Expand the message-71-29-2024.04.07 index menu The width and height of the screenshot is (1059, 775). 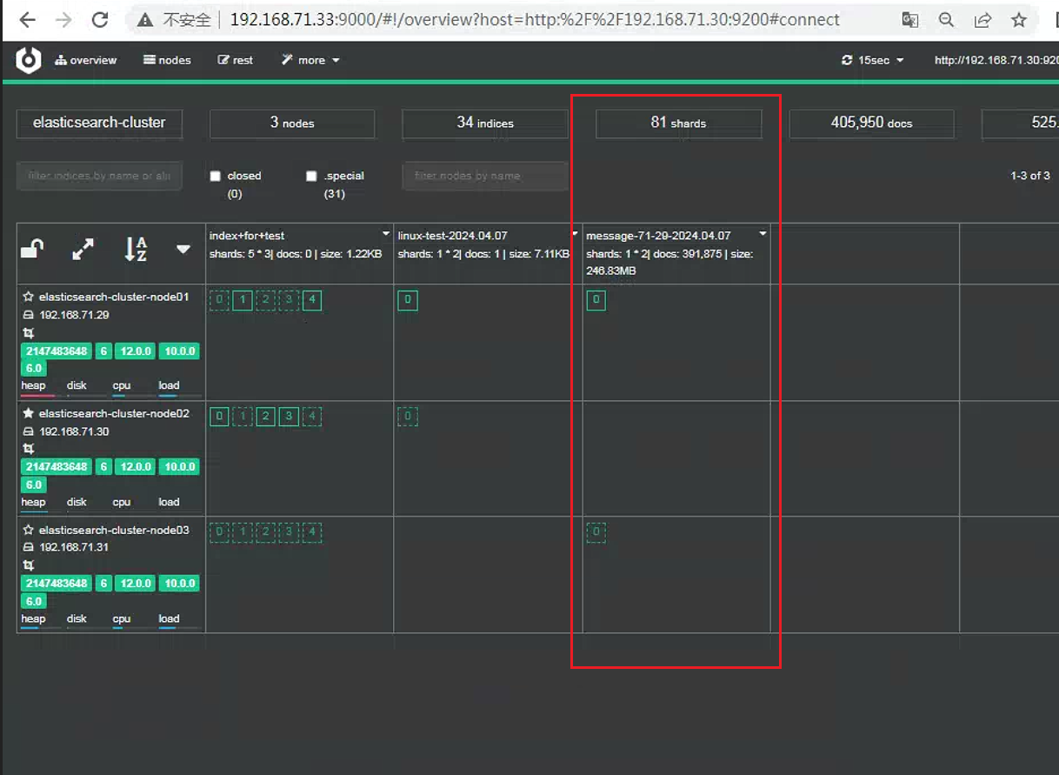click(x=763, y=234)
